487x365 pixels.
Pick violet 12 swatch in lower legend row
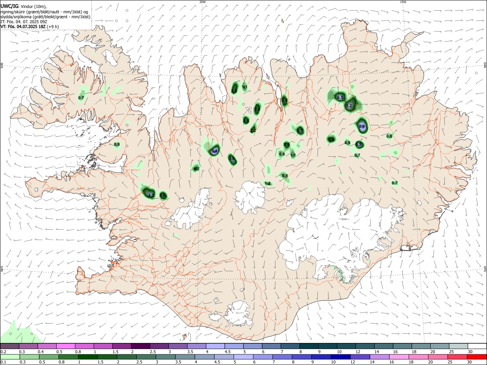[x=360, y=357]
